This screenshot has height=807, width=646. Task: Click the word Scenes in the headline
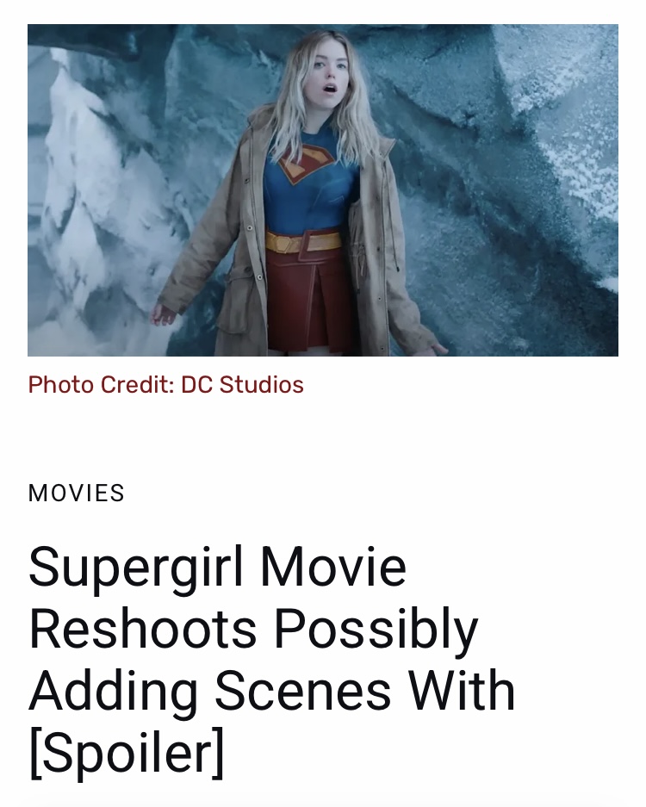[302, 691]
